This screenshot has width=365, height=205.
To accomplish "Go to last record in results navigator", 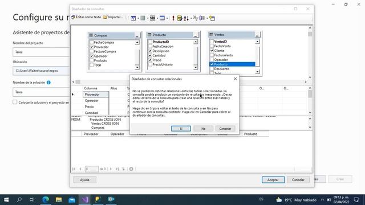I will click(x=117, y=169).
